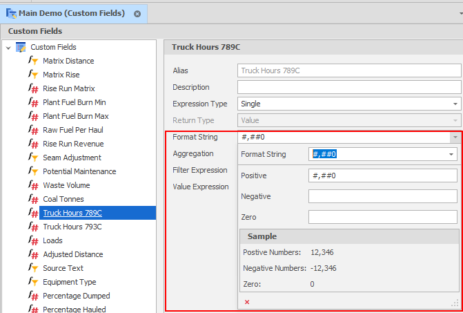Image resolution: width=463 pixels, height=313 pixels.
Task: Click the Source Text field icon
Action: point(33,268)
